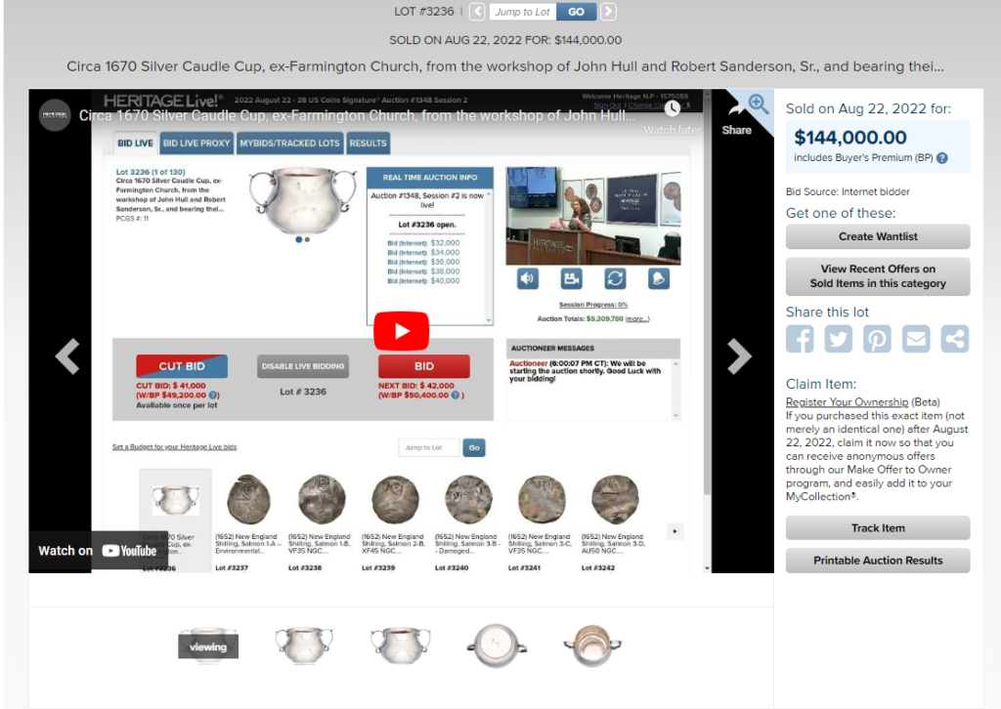Share this lot on Facebook
Screen dimensions: 1001x709
[x=800, y=339]
